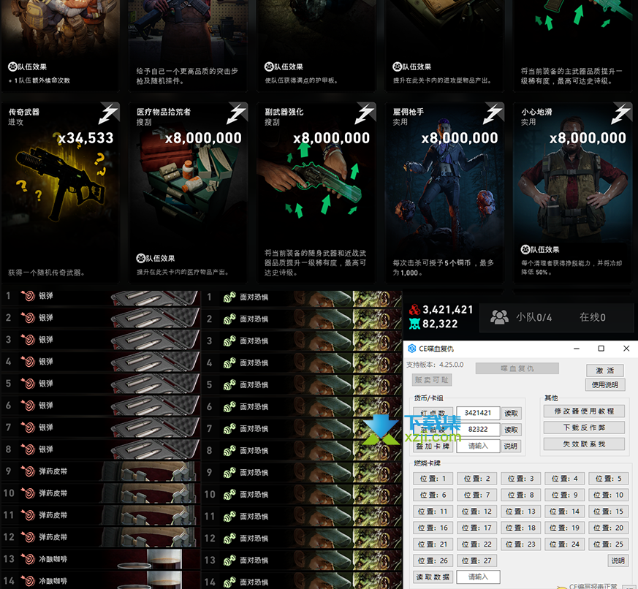Click the 位置: 19 button
The width and height of the screenshot is (638, 589).
(x=564, y=528)
